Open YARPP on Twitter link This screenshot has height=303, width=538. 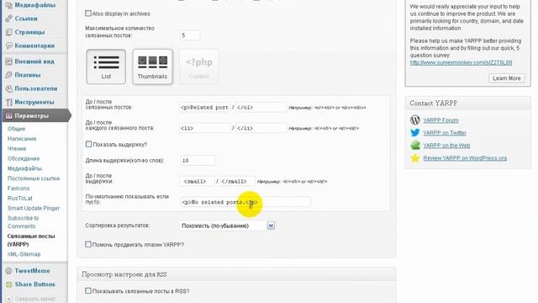[x=445, y=133]
